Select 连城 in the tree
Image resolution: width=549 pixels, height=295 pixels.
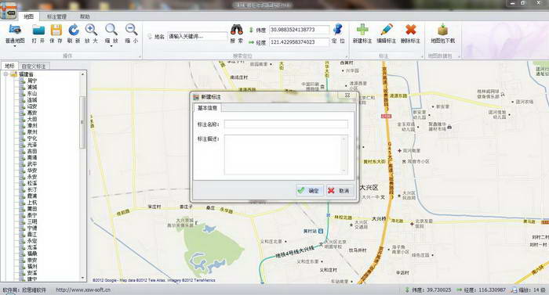point(32,100)
